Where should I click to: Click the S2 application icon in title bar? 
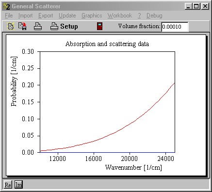(6, 6)
